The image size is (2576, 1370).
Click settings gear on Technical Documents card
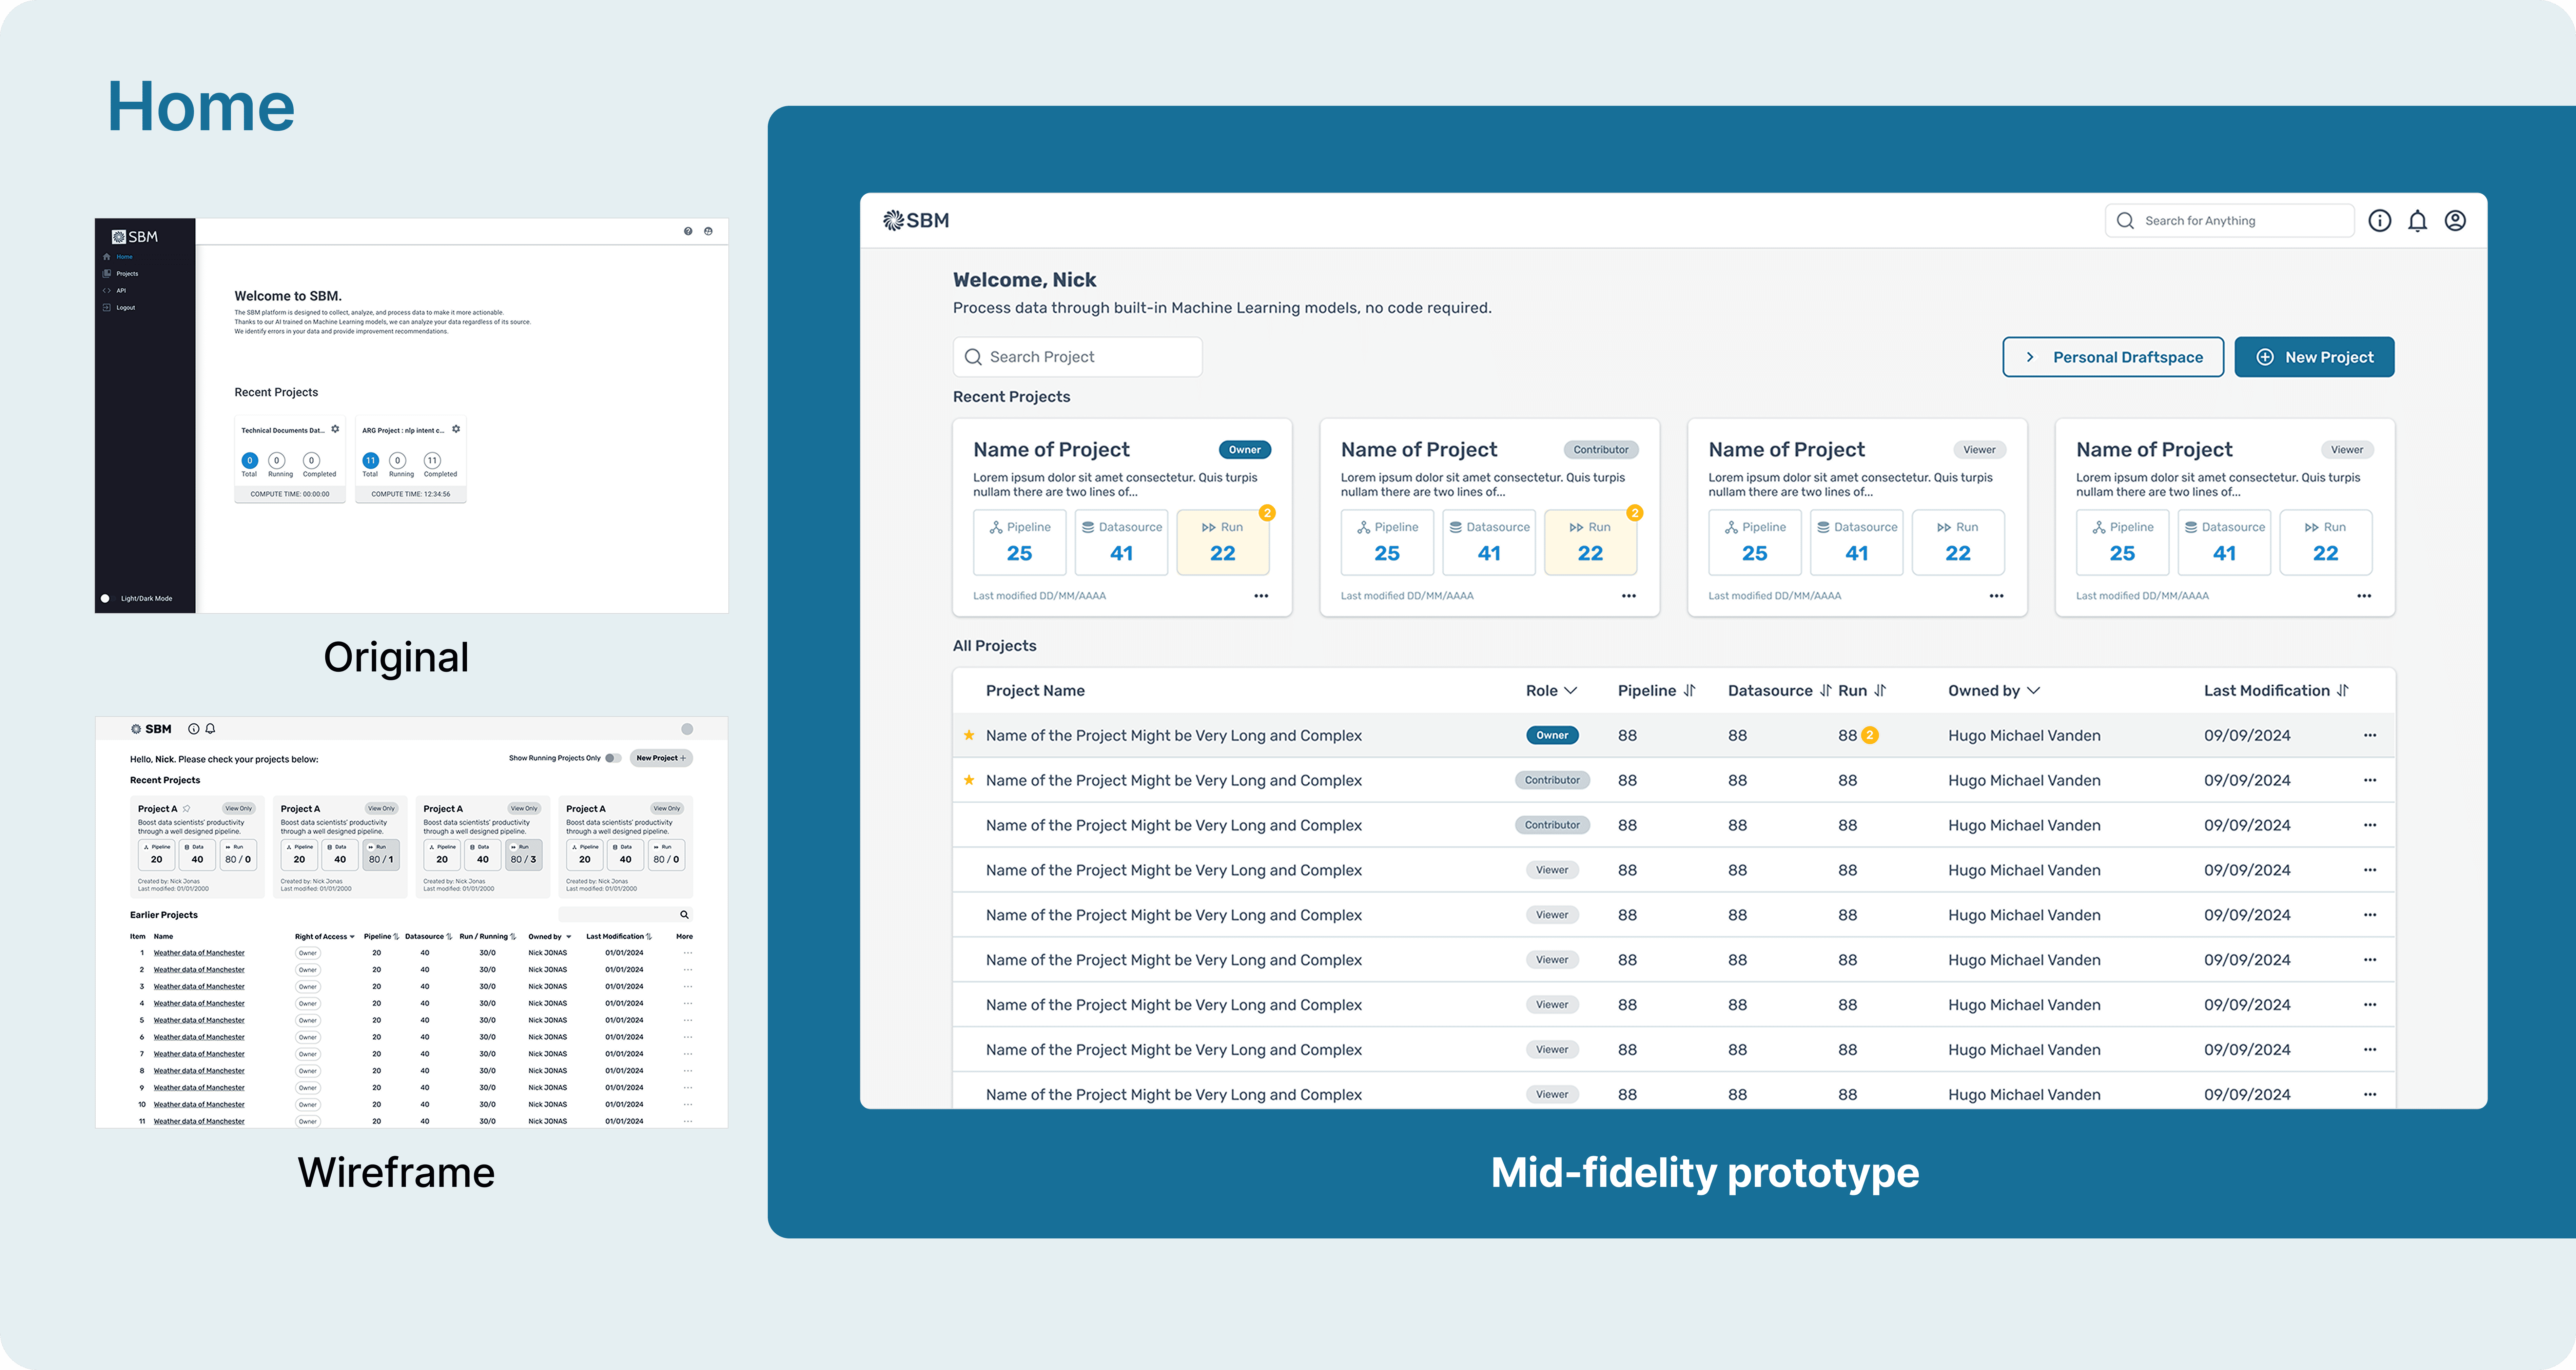coord(335,429)
